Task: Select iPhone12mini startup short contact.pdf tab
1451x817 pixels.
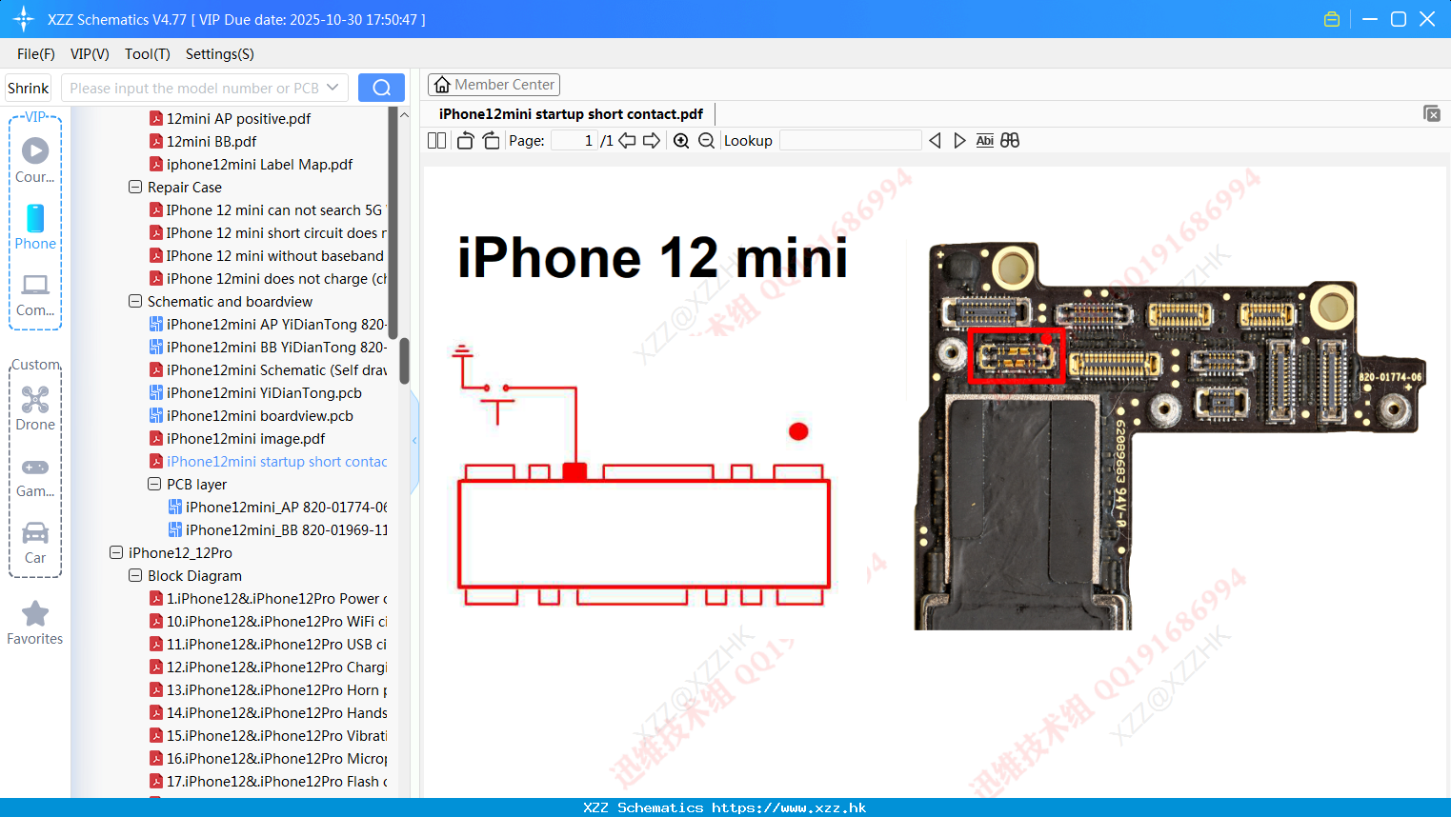Action: coord(571,114)
